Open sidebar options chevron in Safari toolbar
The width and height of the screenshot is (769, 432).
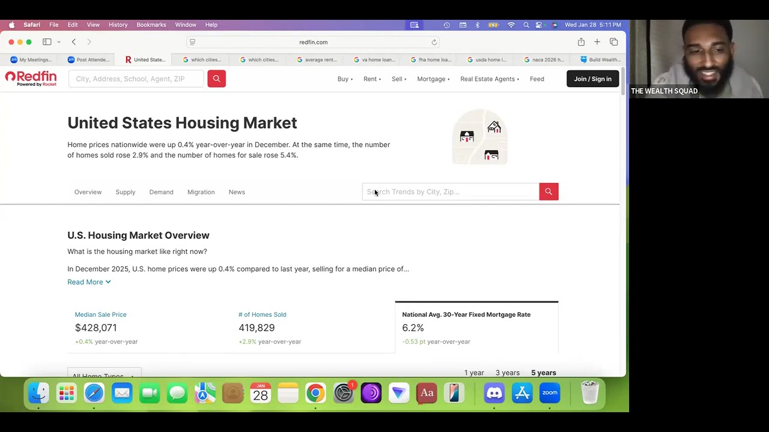point(58,42)
